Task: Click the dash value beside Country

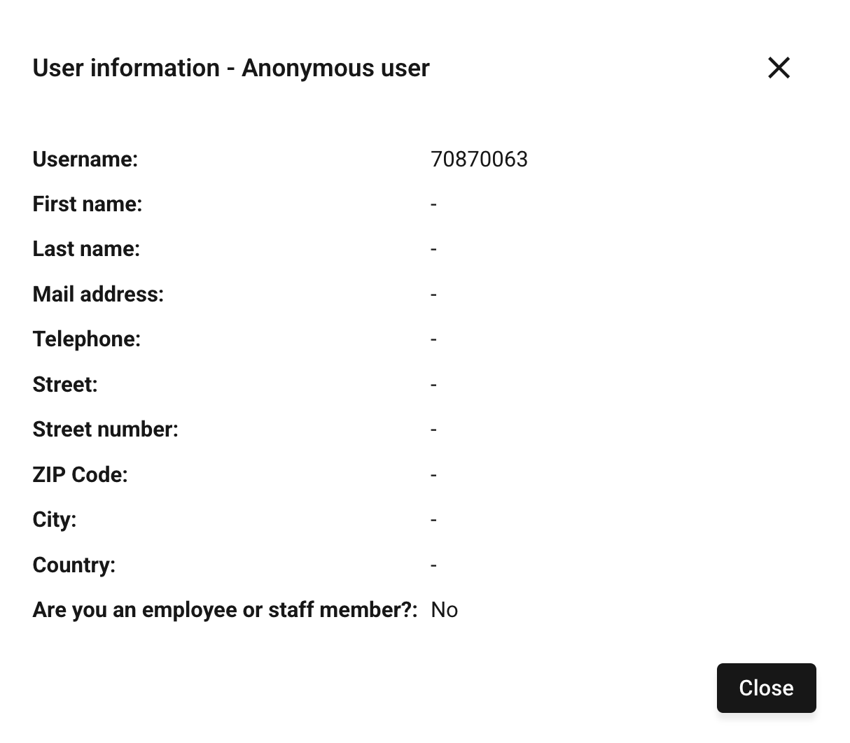Action: 434,565
